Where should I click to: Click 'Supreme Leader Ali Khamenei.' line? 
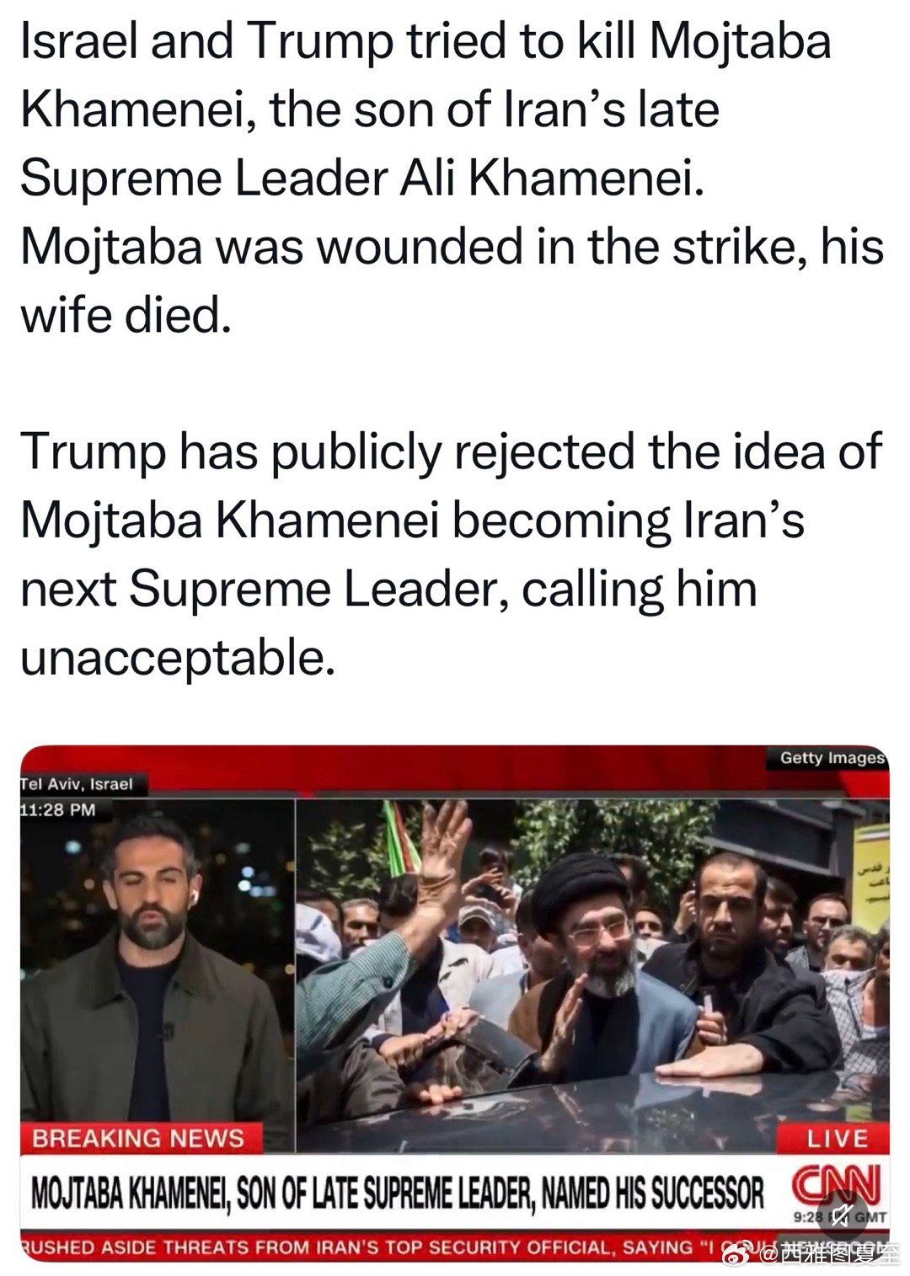(x=361, y=178)
